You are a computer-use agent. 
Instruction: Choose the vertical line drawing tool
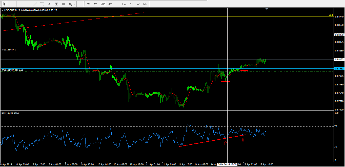(21, 4)
